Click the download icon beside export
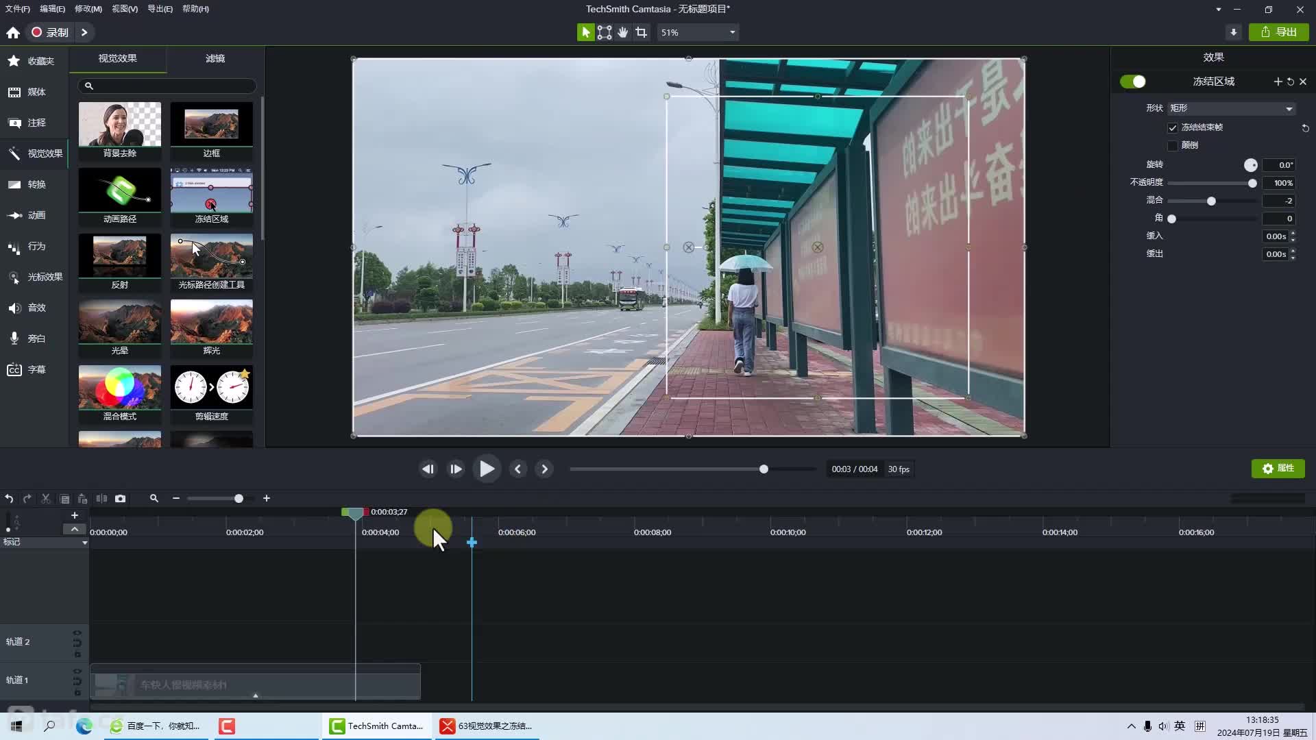This screenshot has height=740, width=1316. (1233, 32)
